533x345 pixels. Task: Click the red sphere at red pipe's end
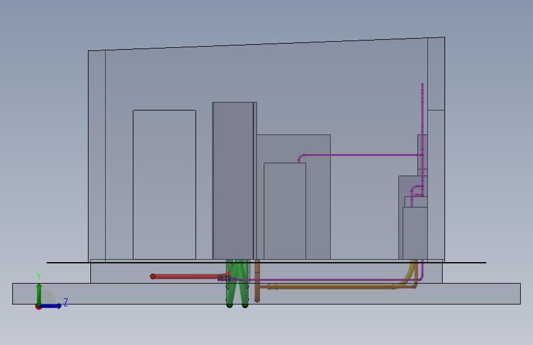pyautogui.click(x=152, y=276)
